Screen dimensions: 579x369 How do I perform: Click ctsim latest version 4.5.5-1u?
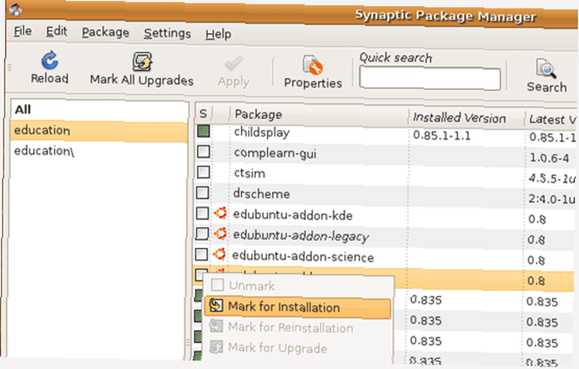click(x=552, y=179)
